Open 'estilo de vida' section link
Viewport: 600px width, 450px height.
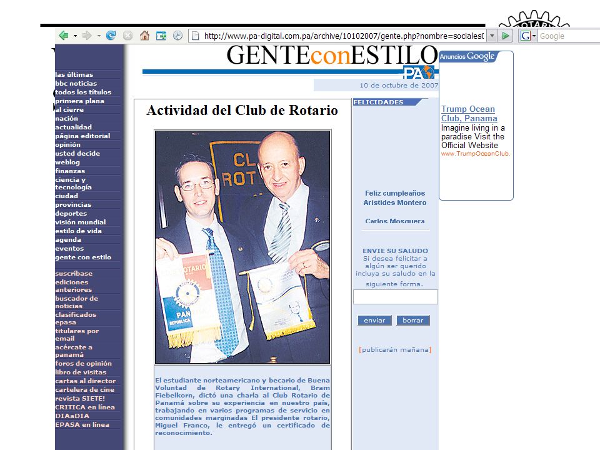click(x=79, y=231)
